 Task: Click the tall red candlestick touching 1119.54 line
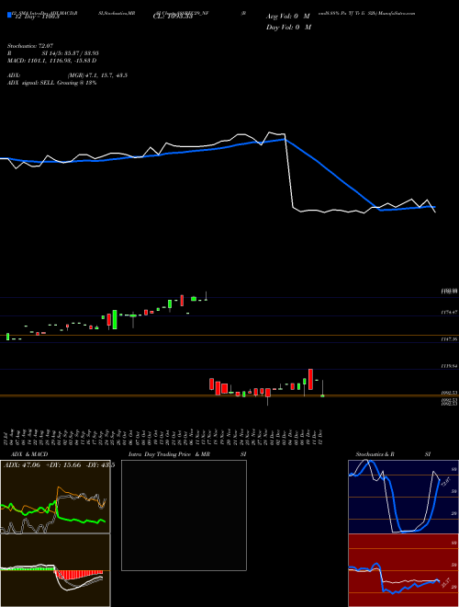[310, 379]
